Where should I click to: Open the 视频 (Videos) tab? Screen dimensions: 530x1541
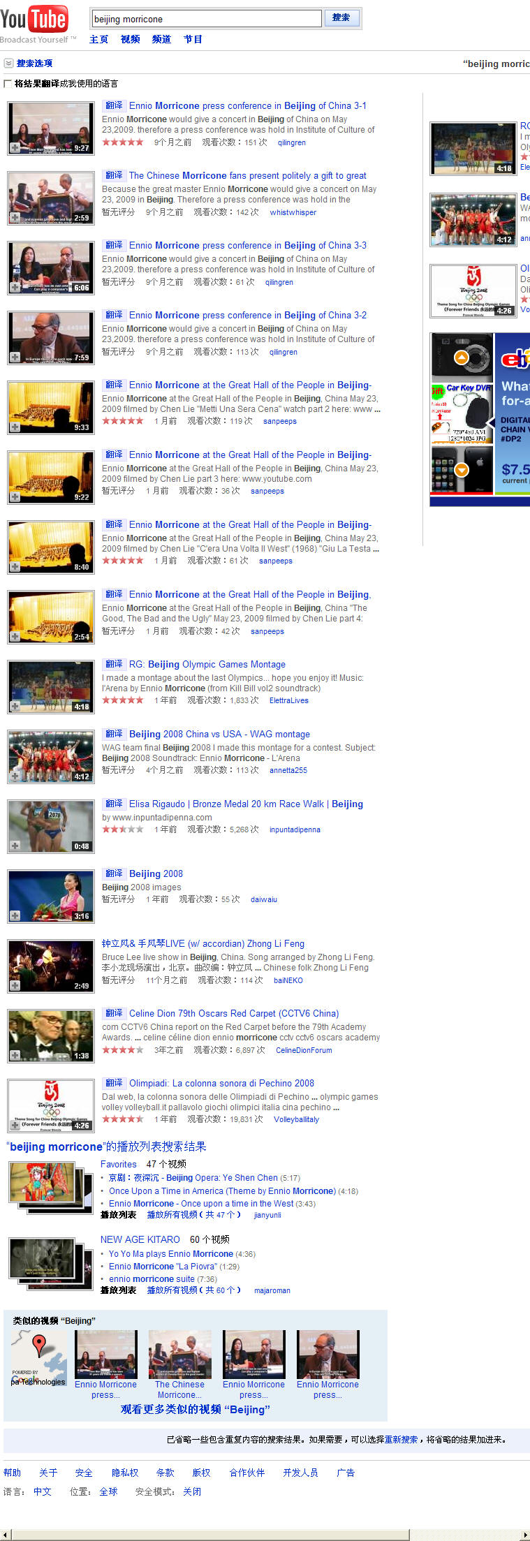click(x=130, y=39)
